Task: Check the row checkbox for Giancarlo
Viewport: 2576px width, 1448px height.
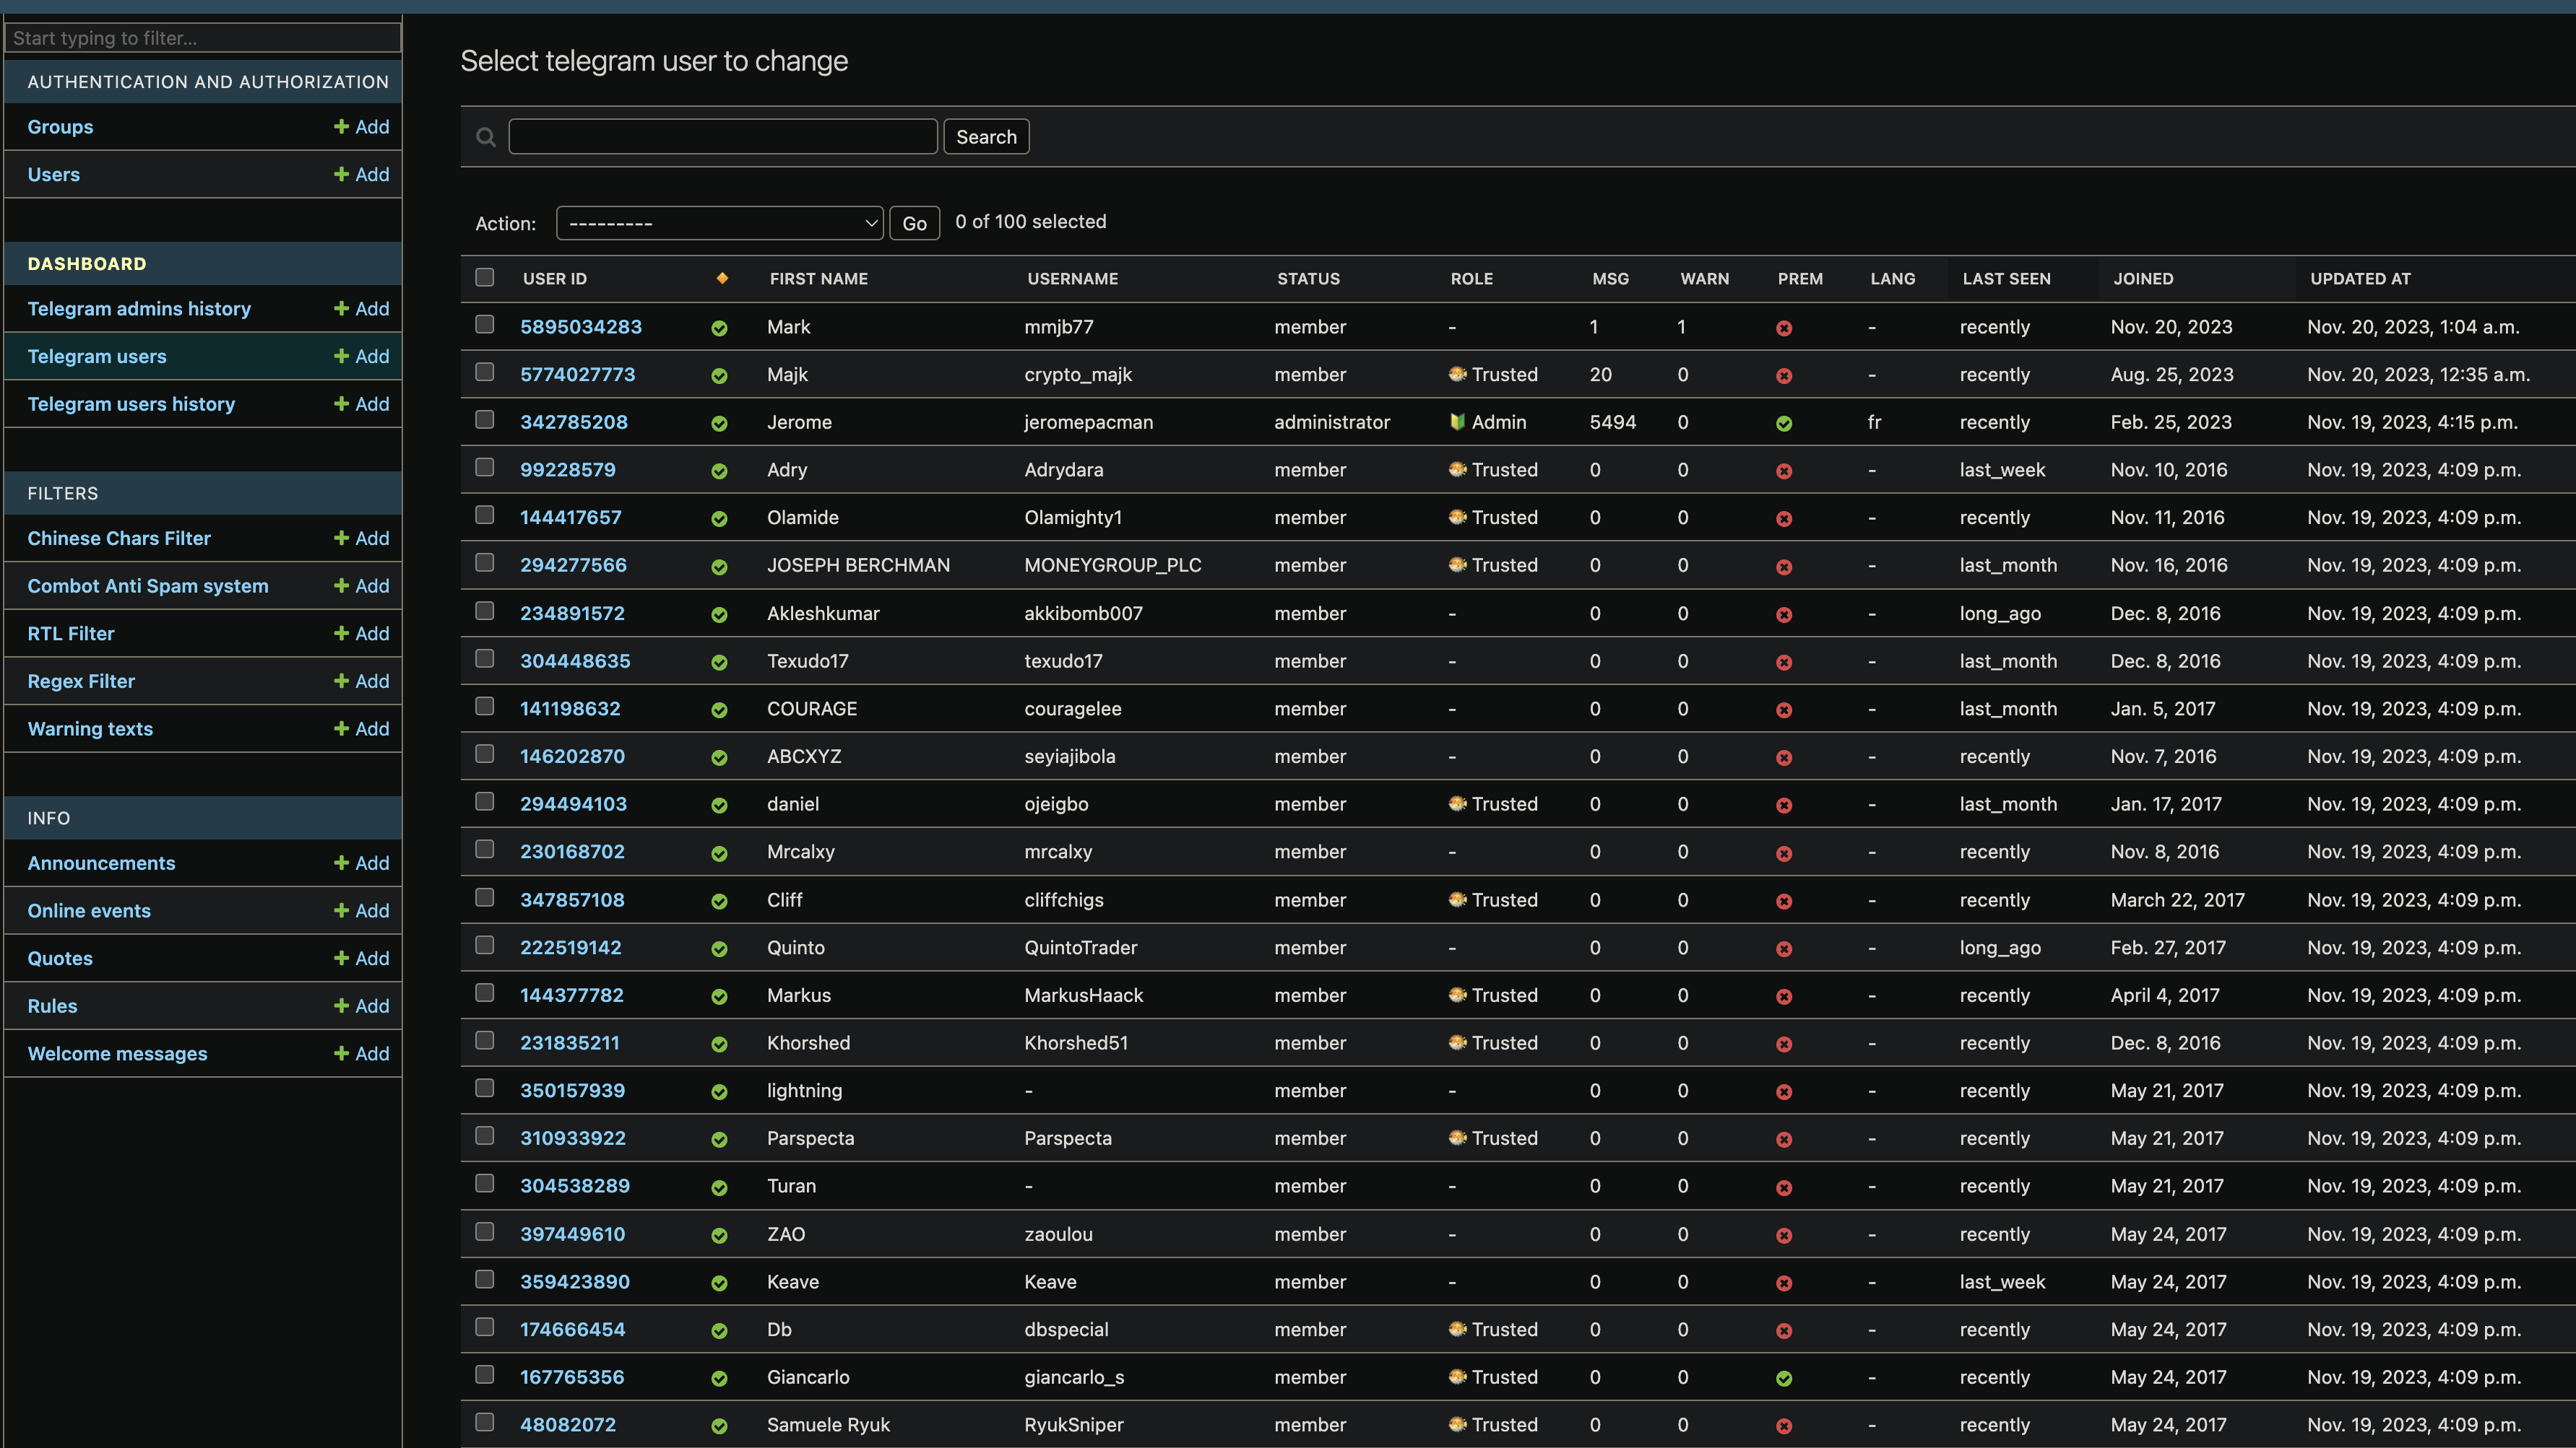Action: tap(485, 1375)
